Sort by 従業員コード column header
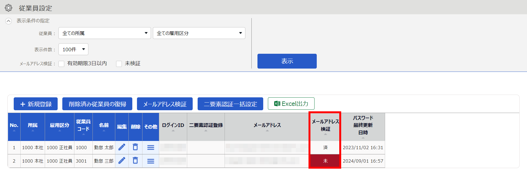Screen dimensions: 527x184 (x=83, y=127)
